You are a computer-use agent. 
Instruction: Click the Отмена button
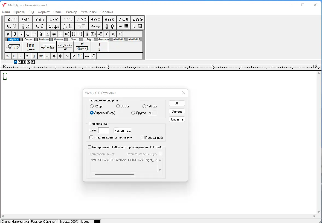(x=177, y=111)
